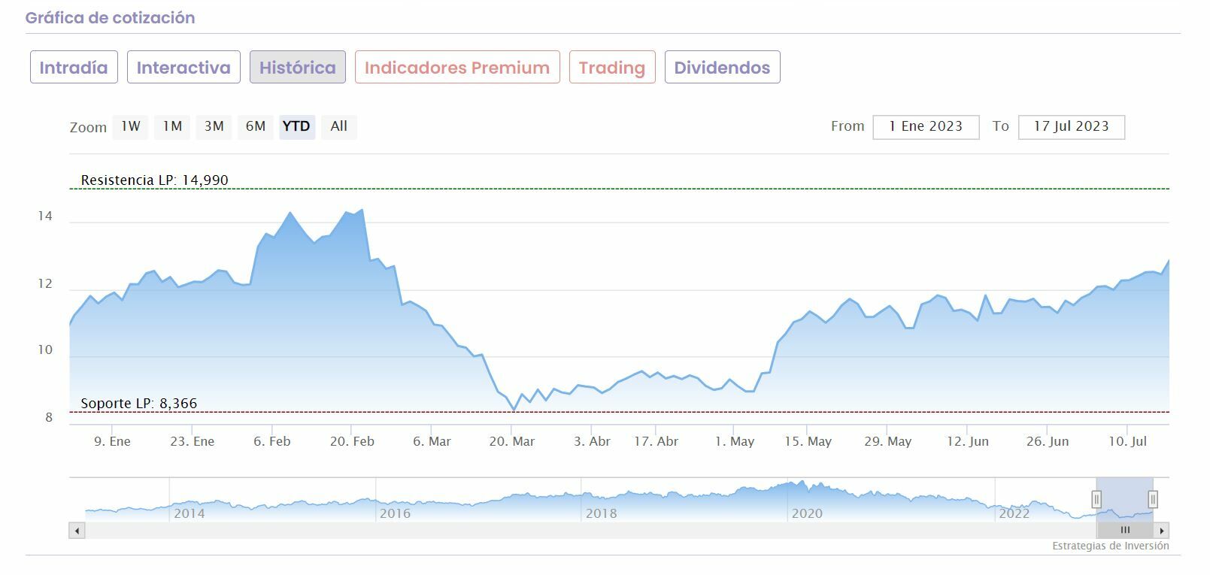Open Estrategias de Inversión credit link

click(x=1110, y=546)
